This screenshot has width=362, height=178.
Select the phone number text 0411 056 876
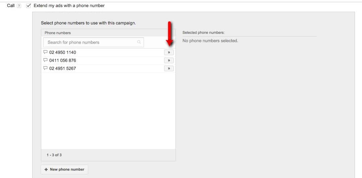62,61
